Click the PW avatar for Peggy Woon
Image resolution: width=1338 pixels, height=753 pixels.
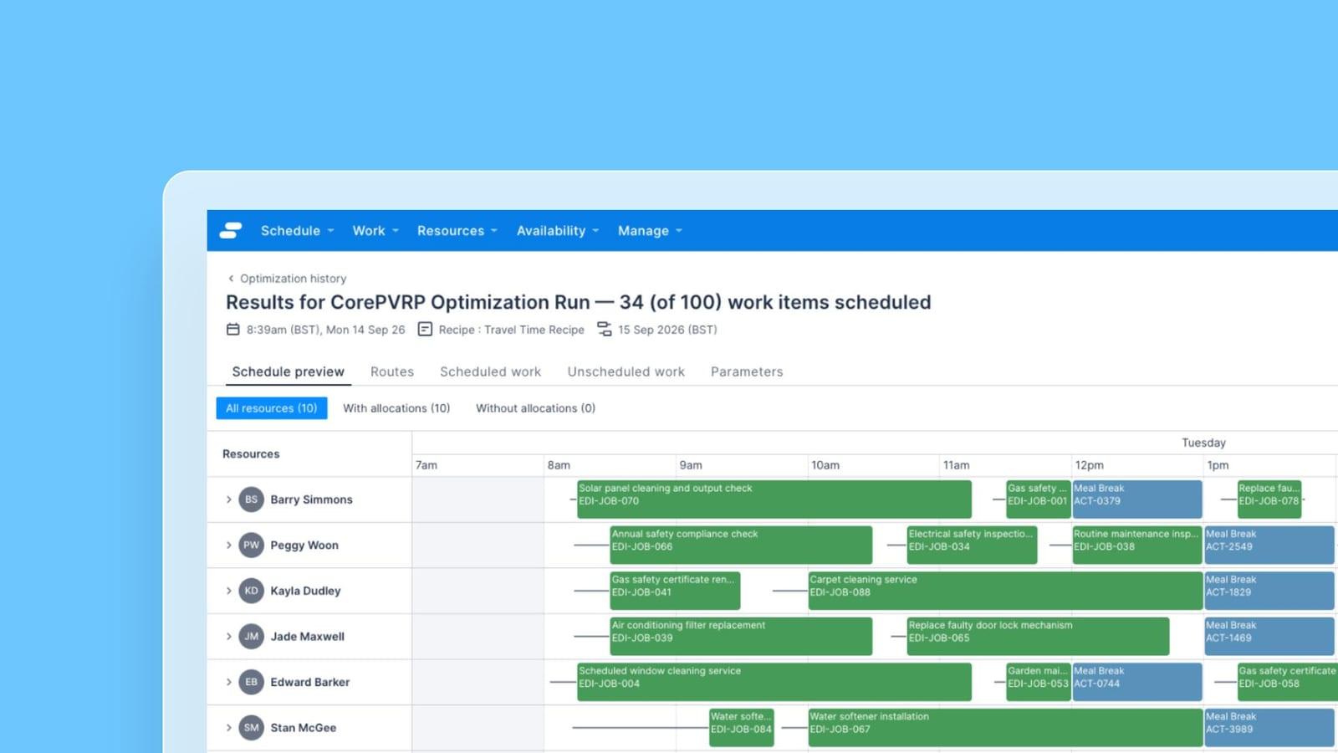(251, 545)
